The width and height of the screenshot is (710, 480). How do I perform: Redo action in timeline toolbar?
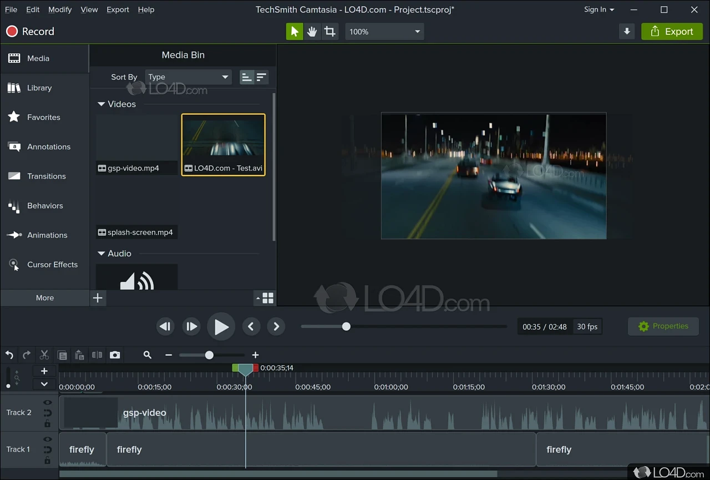coord(27,355)
